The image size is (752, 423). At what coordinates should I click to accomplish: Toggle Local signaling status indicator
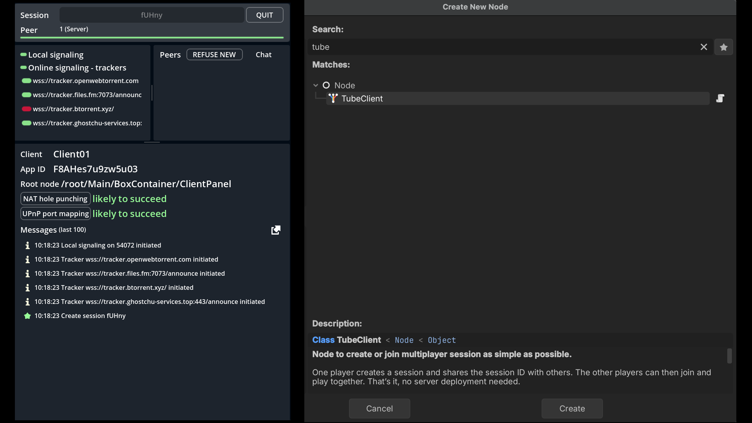[23, 54]
